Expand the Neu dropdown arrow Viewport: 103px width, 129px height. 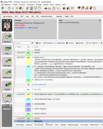(42, 43)
